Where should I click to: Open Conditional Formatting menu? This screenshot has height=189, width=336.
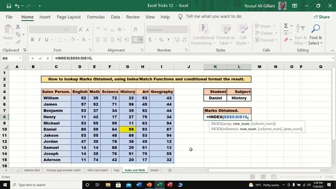coord(203,35)
